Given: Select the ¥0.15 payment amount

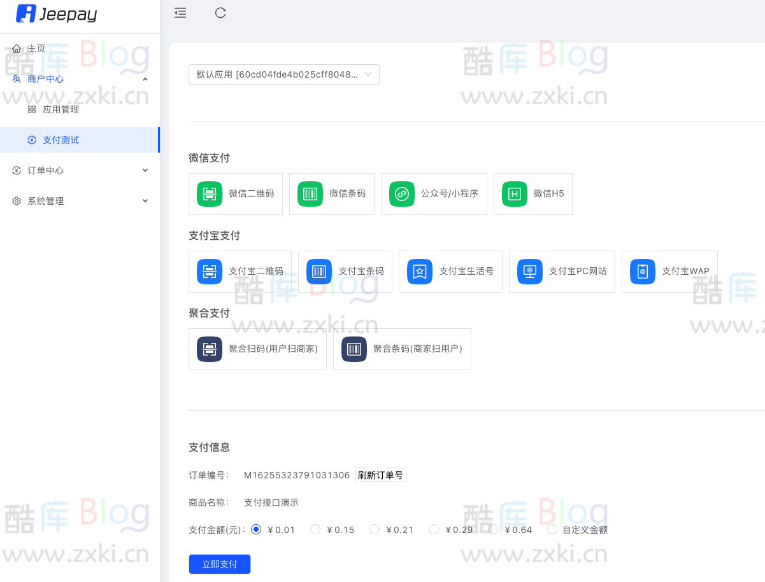Looking at the screenshot, I should 315,529.
